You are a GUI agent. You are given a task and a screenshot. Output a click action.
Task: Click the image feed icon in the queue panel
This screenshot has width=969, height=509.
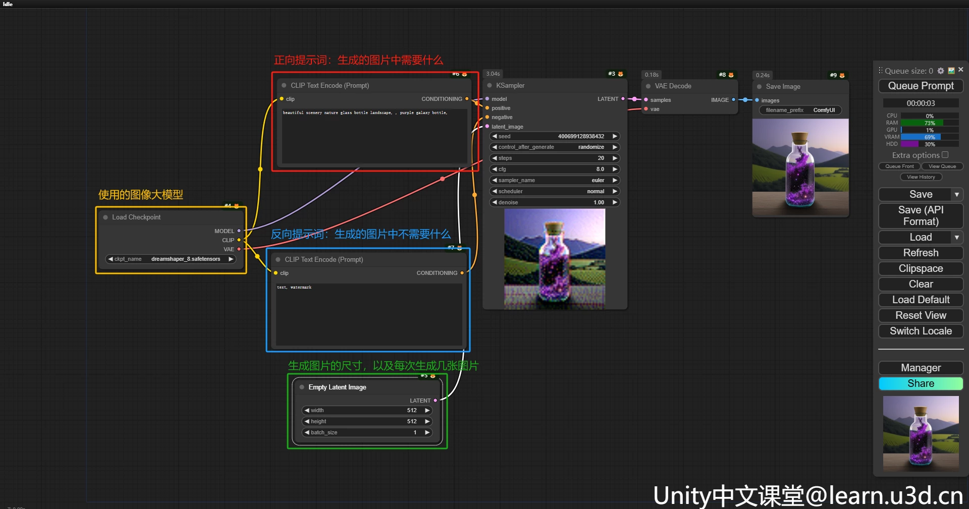click(x=951, y=71)
